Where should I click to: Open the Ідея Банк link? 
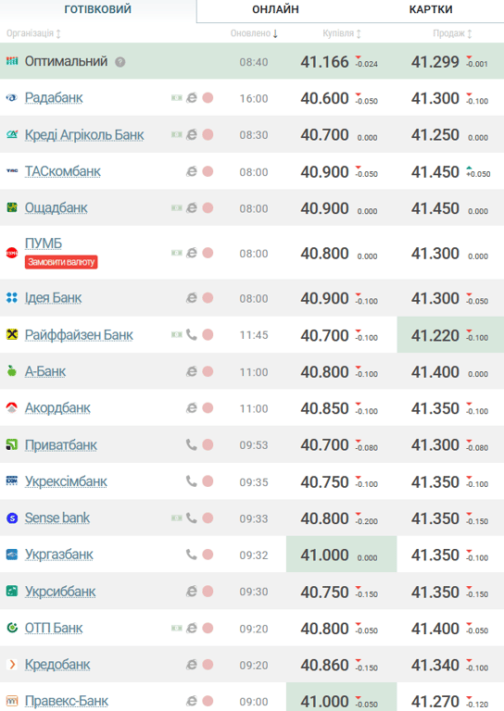53,298
